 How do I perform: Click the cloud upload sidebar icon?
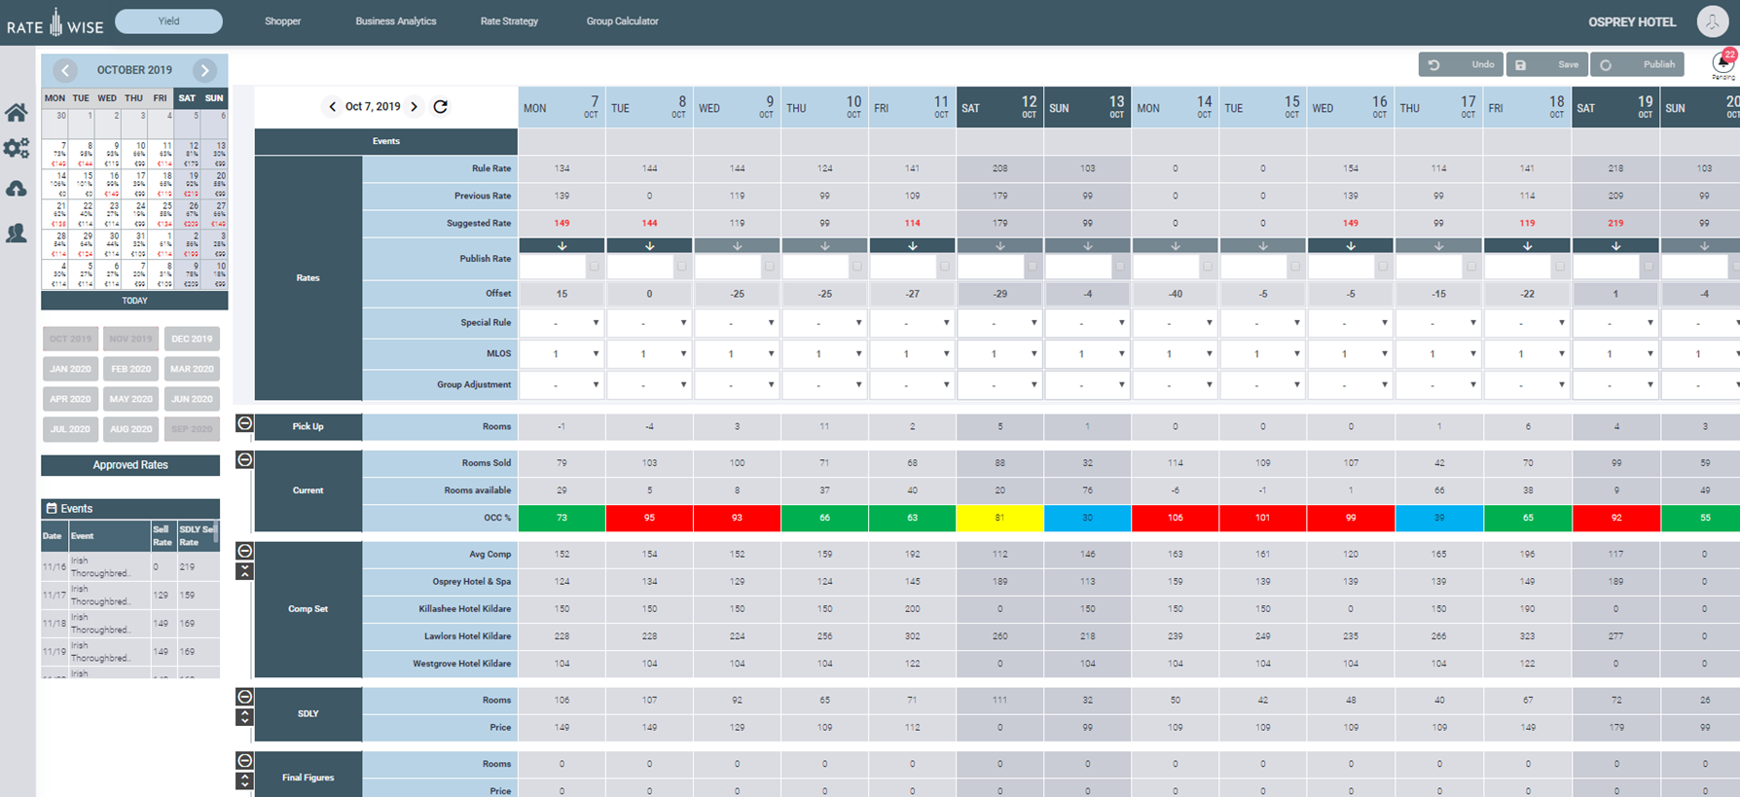click(x=17, y=189)
